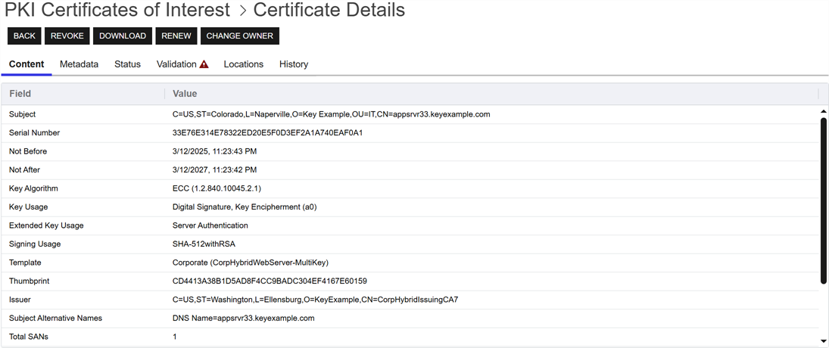Click the Field column header
The height and width of the screenshot is (348, 829).
click(20, 94)
